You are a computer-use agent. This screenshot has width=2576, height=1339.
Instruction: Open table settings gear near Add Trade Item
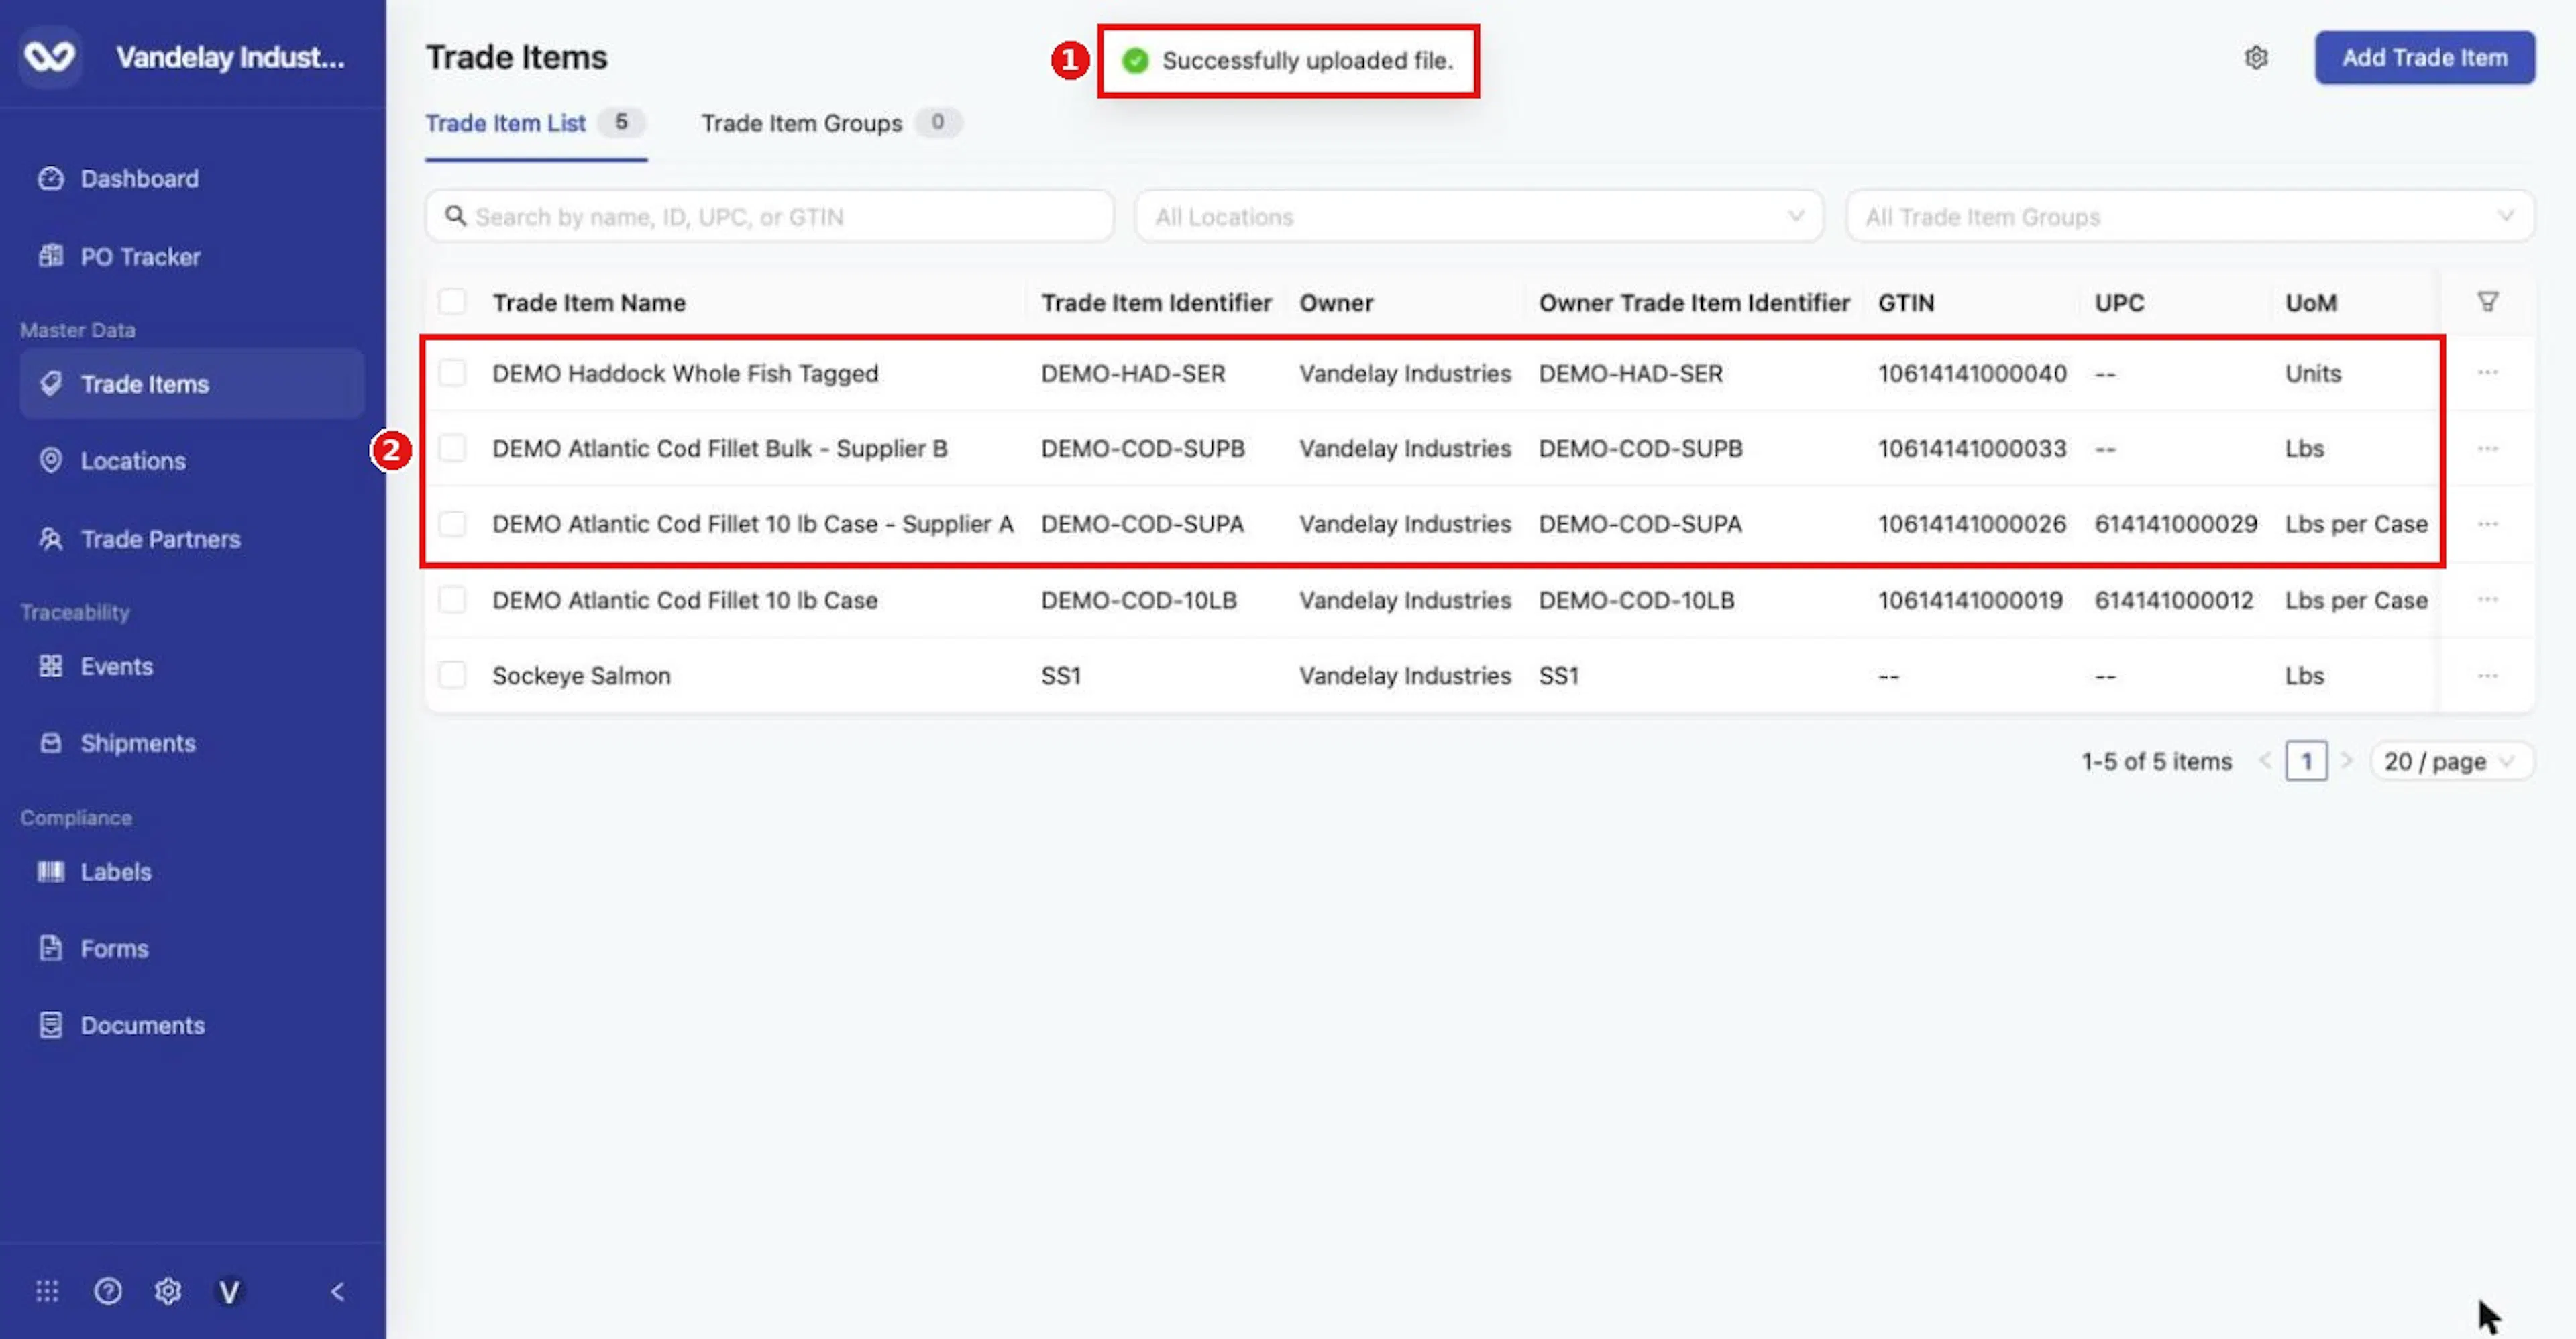(x=2256, y=58)
